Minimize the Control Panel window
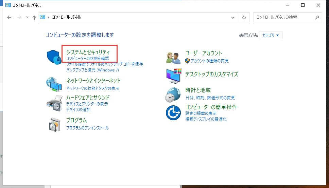The width and height of the screenshot is (329, 188). point(288,5)
